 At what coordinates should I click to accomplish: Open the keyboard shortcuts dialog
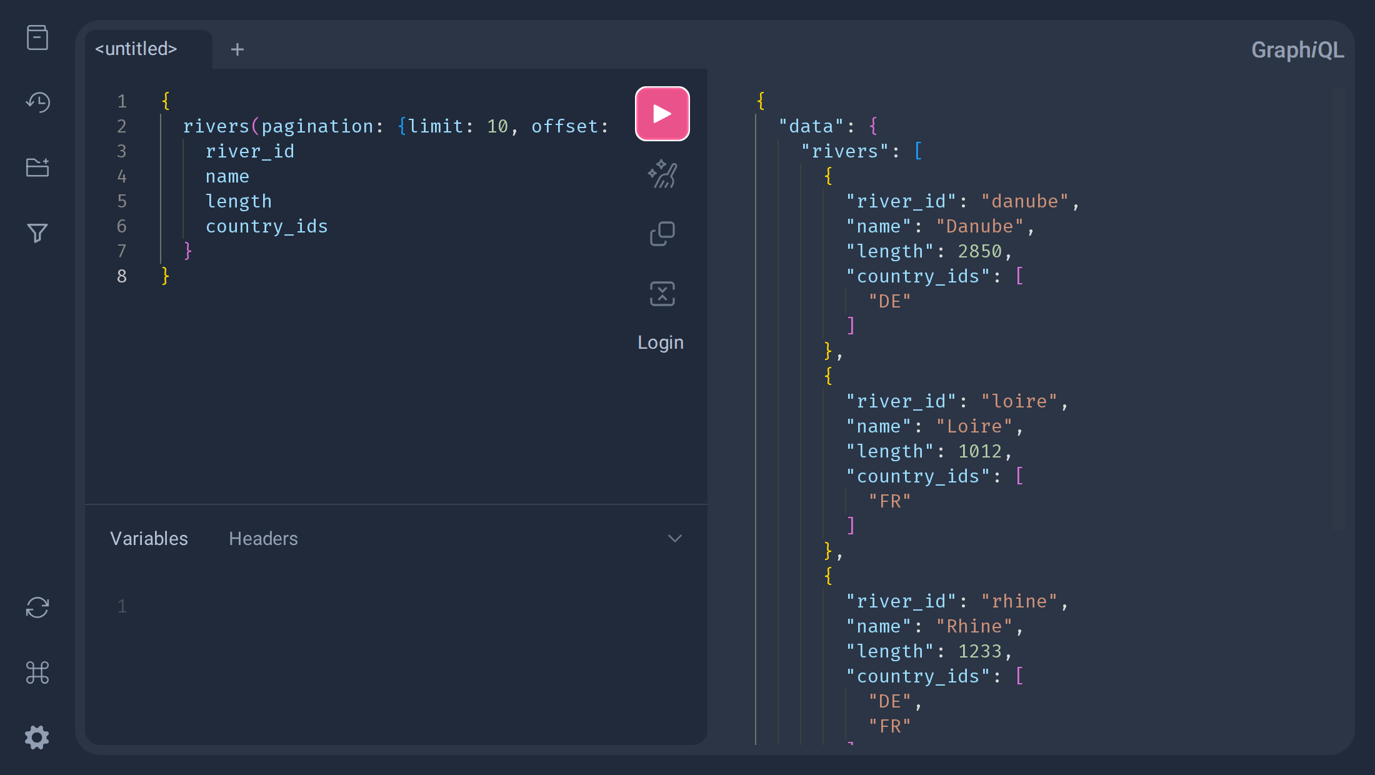coord(37,672)
